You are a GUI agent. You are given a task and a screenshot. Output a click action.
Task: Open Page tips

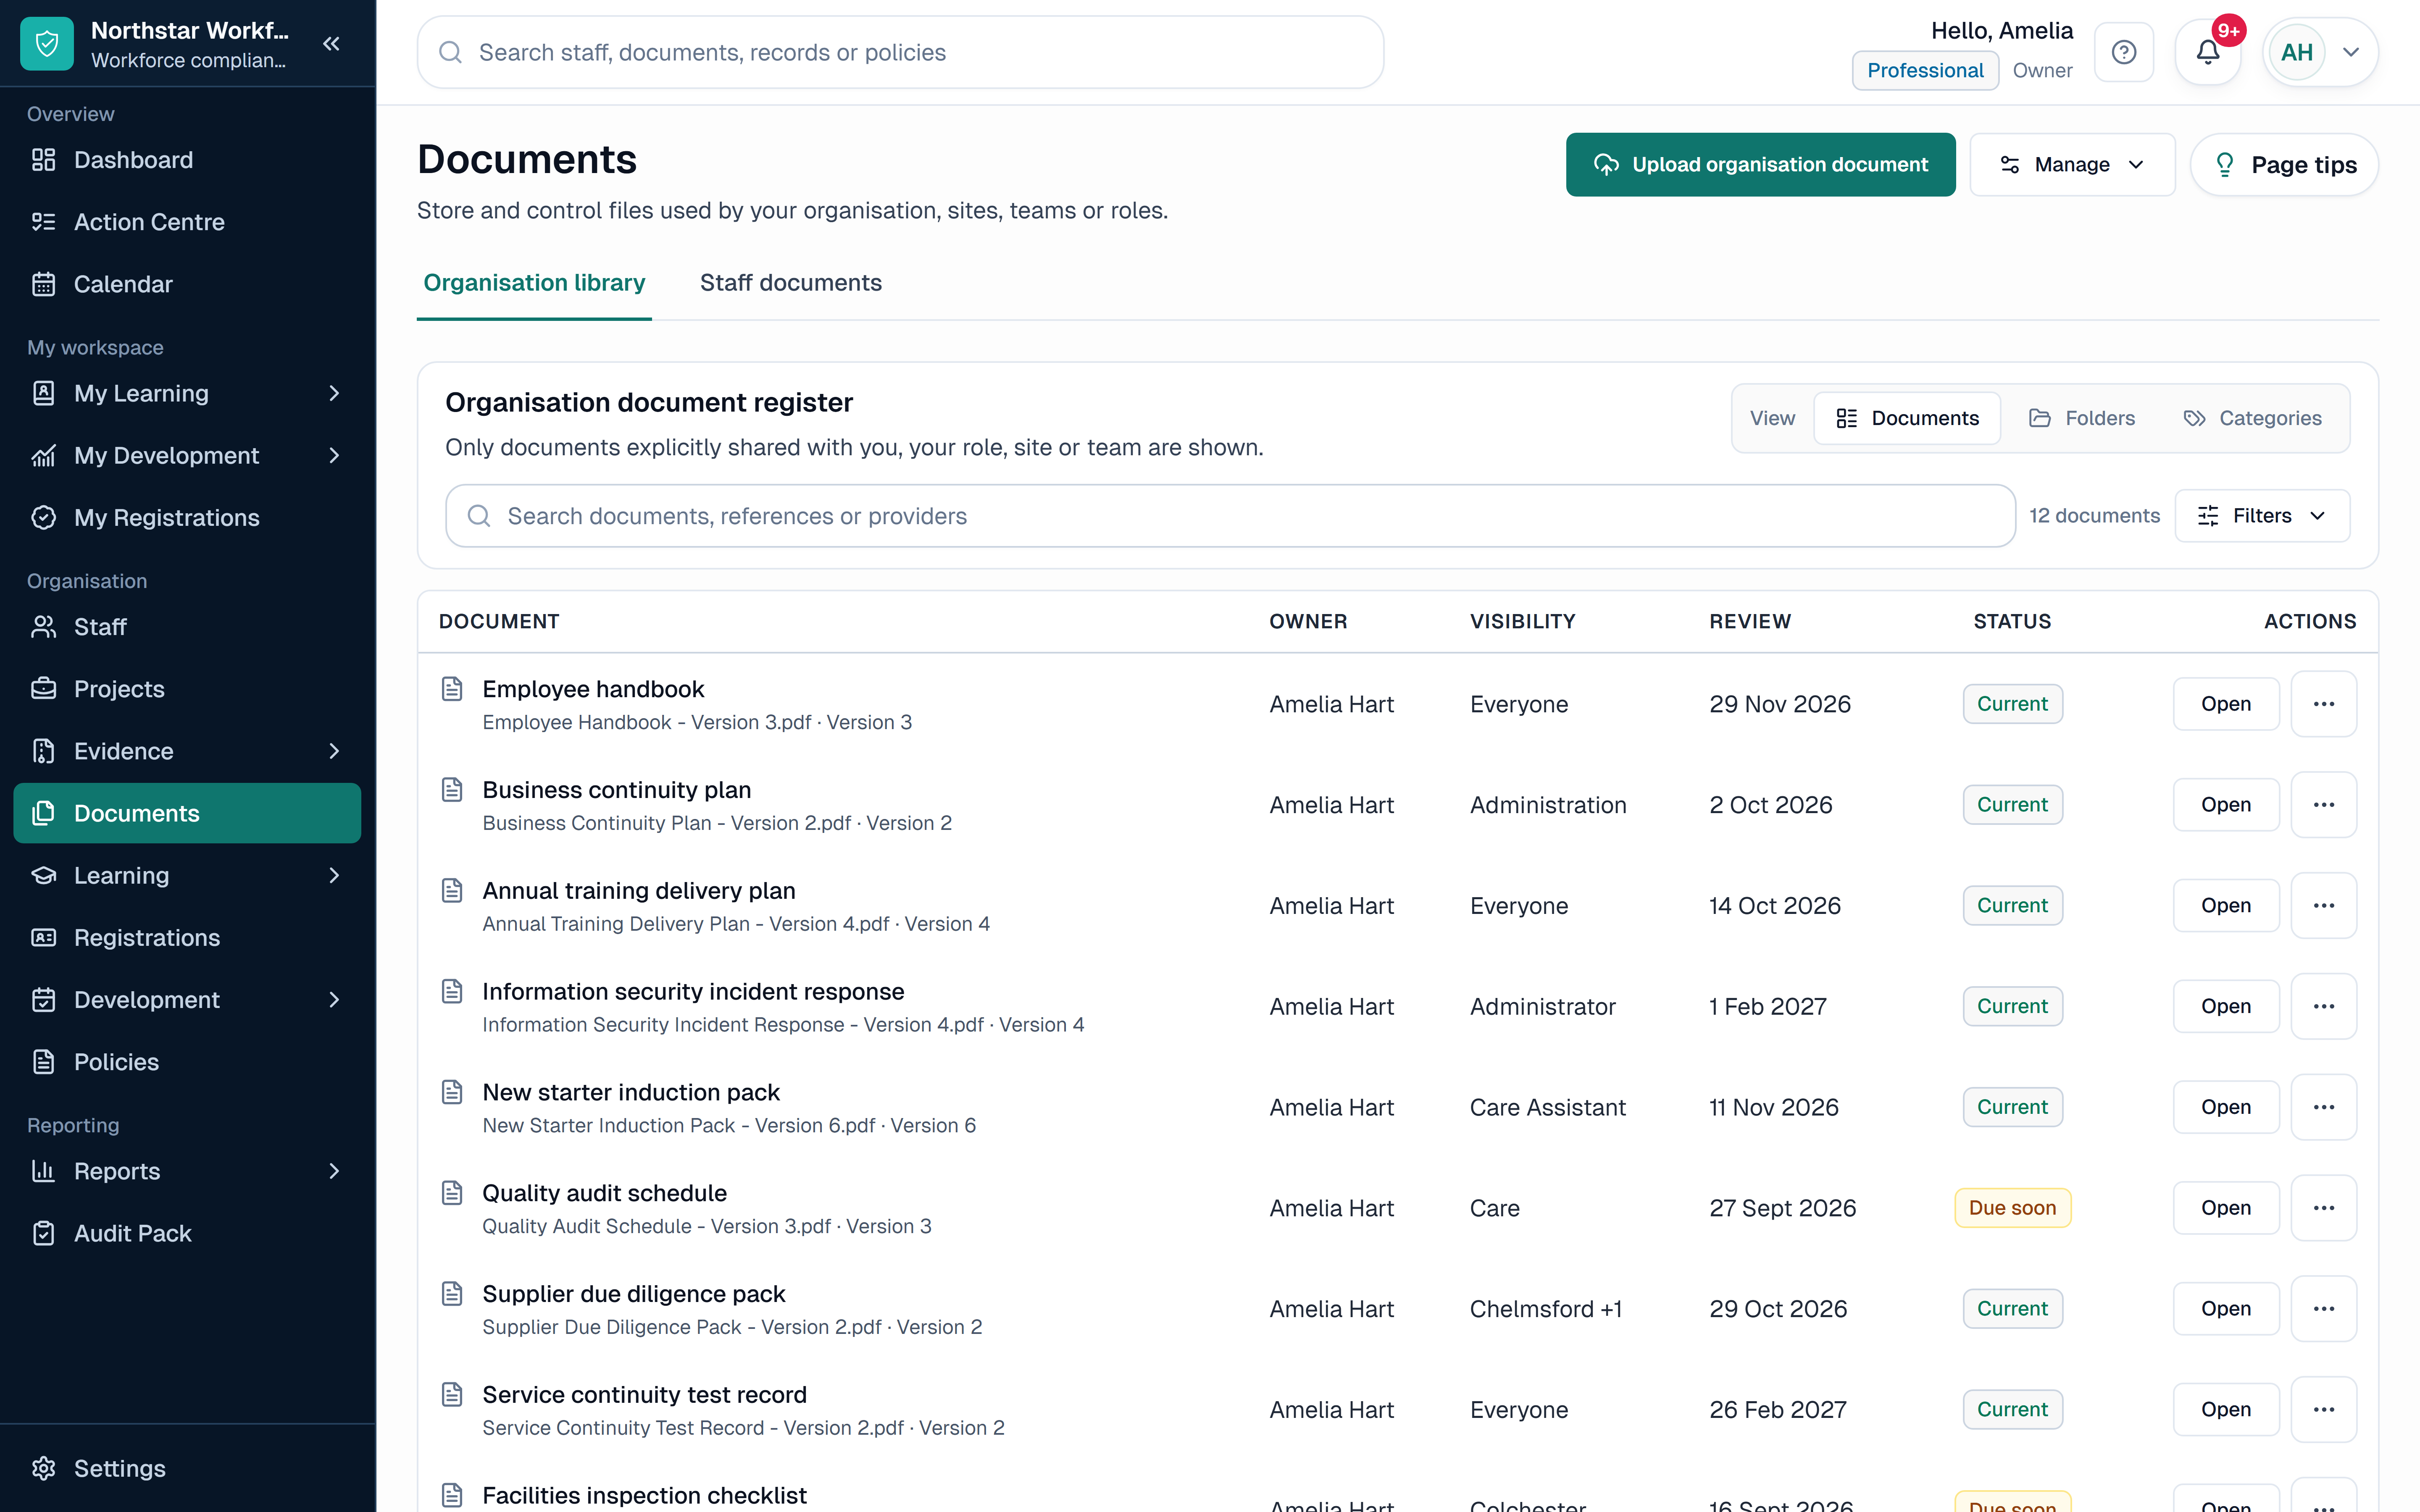point(2284,165)
